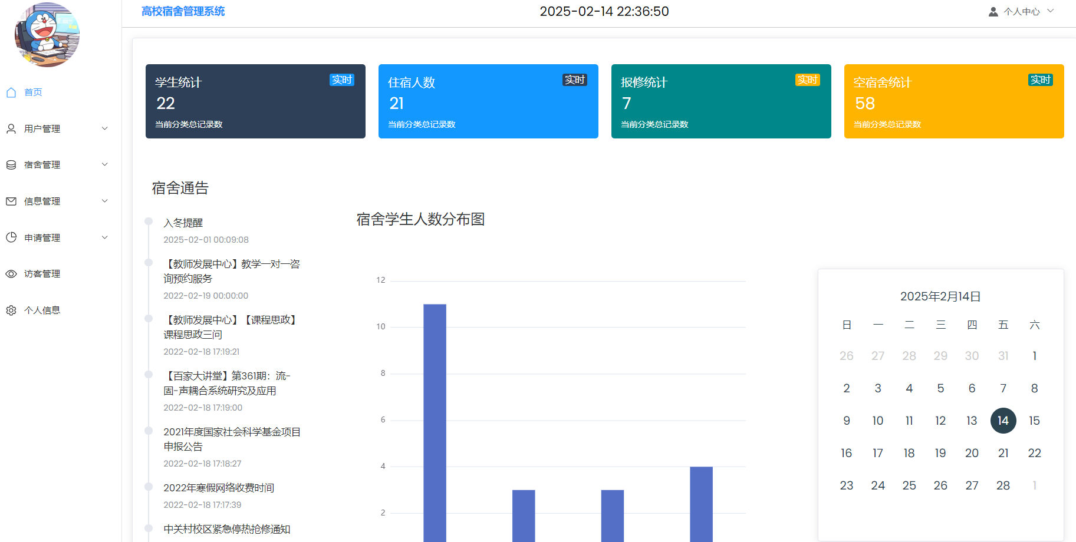
Task: Click the eye icon beside 访客管理
Action: coord(11,274)
